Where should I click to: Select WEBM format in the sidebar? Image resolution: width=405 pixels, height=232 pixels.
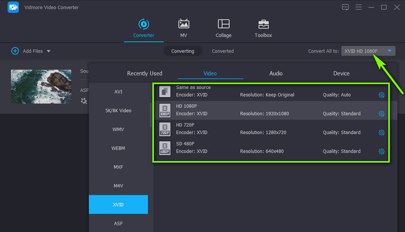click(118, 148)
